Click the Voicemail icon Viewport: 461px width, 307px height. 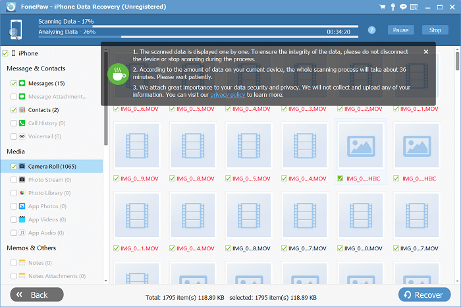[x=22, y=136]
